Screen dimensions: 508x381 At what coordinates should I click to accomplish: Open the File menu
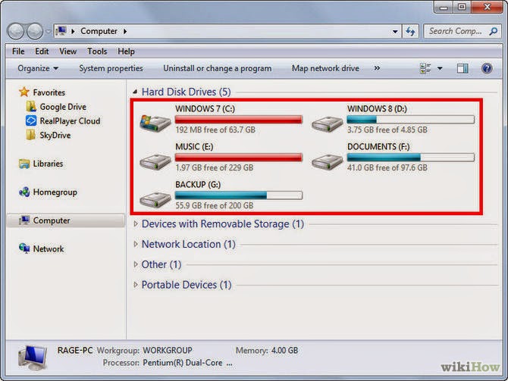18,52
